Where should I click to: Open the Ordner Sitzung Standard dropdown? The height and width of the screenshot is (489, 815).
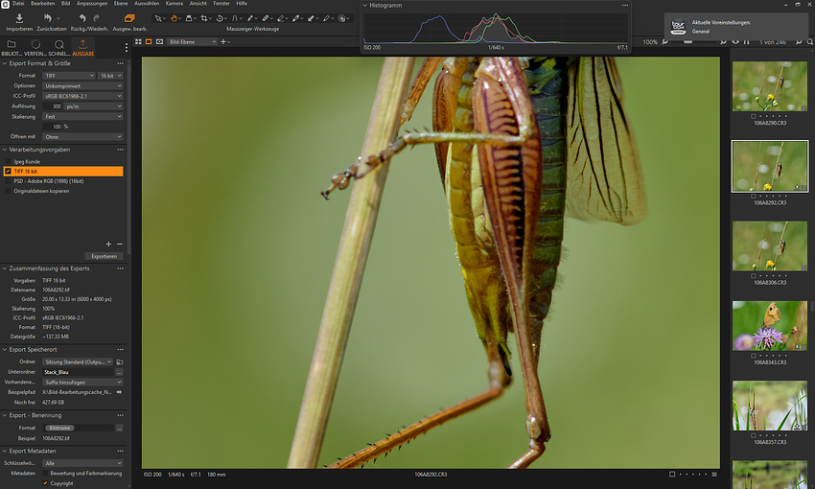point(78,361)
